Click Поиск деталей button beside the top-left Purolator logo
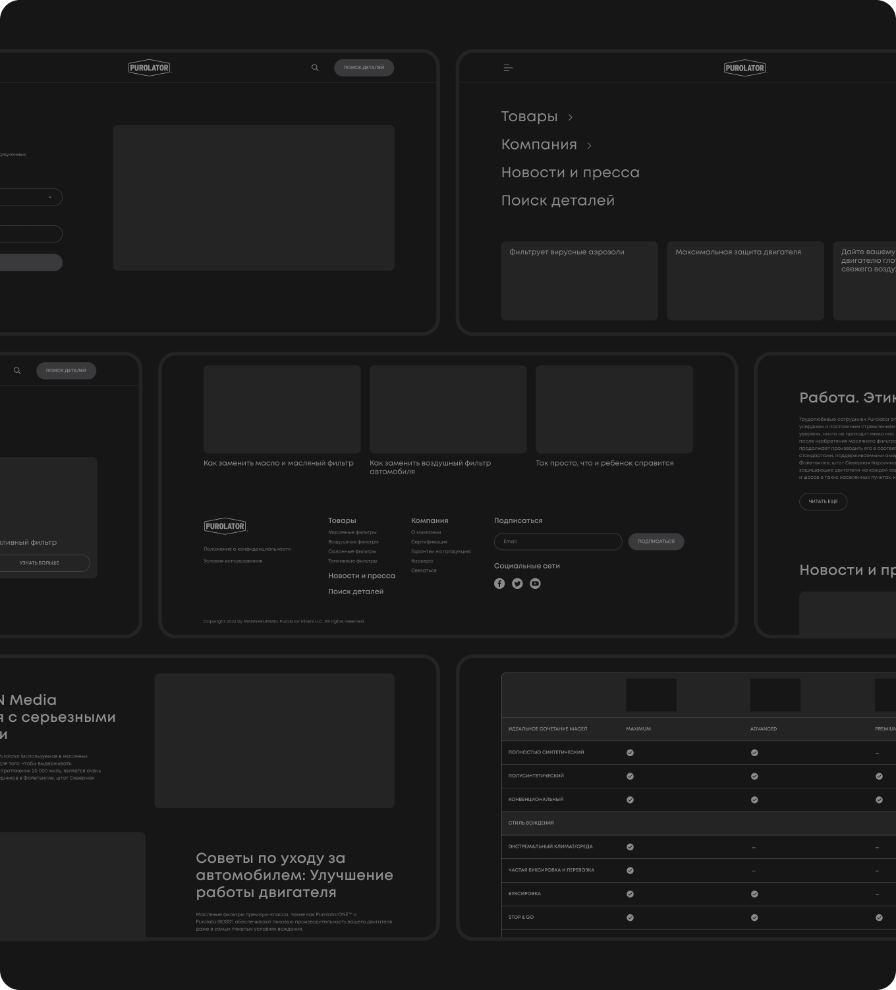The image size is (896, 990). coord(364,68)
